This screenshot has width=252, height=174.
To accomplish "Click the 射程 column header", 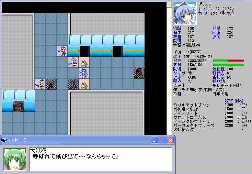I will point(239,101).
